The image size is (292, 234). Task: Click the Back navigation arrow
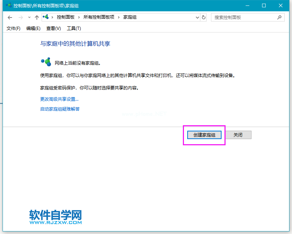click(10, 18)
